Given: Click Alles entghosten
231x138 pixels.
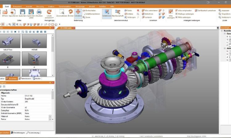Looking at the screenshot, I should [x=184, y=10].
